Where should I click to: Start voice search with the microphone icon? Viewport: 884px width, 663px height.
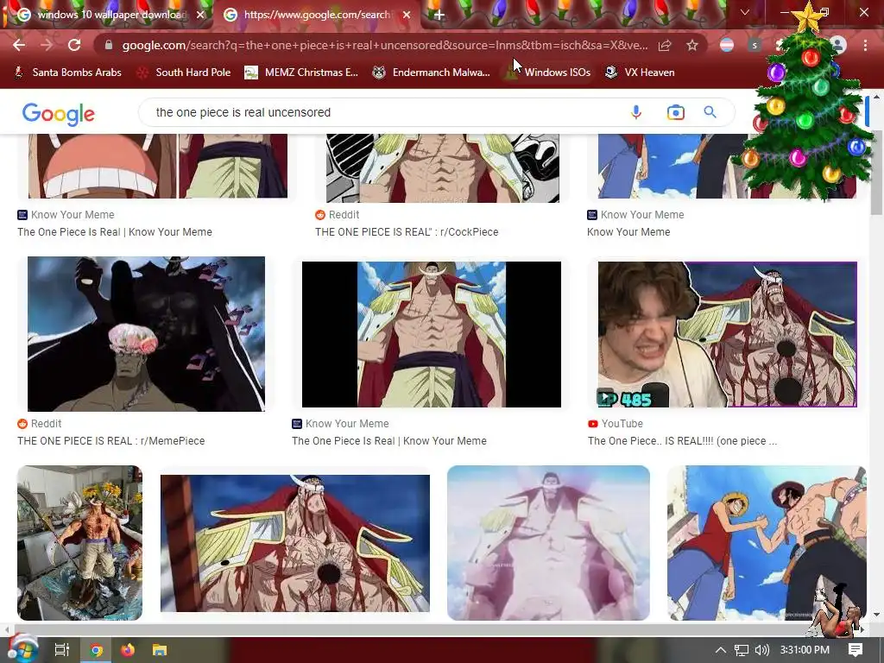pyautogui.click(x=636, y=112)
